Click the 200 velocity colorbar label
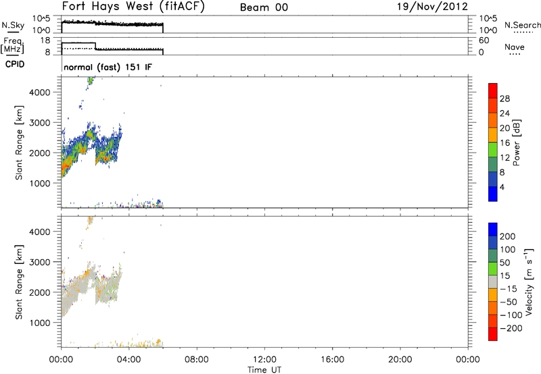This screenshot has width=541, height=374. (508, 236)
